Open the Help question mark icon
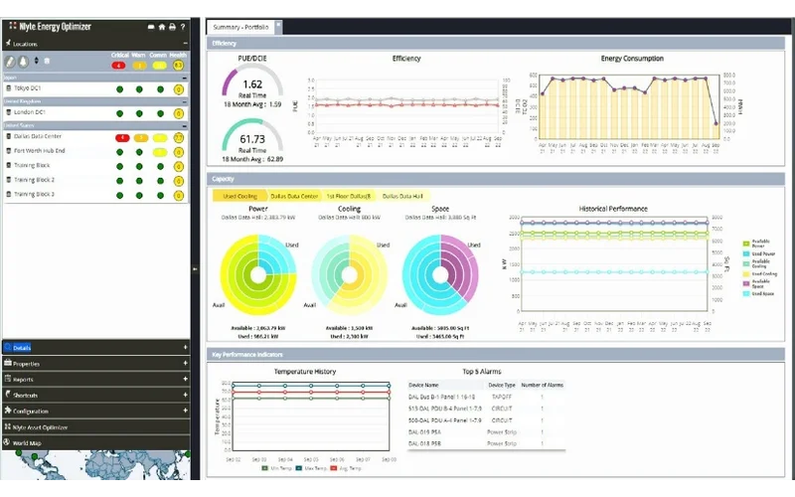Image resolution: width=795 pixels, height=497 pixels. pyautogui.click(x=183, y=27)
